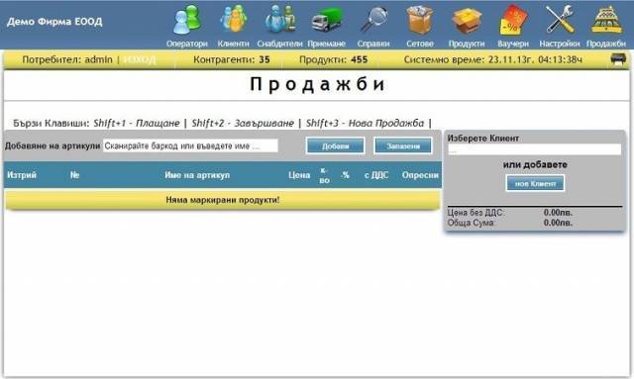Open the magnifying glass Справки icon
The height and width of the screenshot is (379, 634).
373,20
